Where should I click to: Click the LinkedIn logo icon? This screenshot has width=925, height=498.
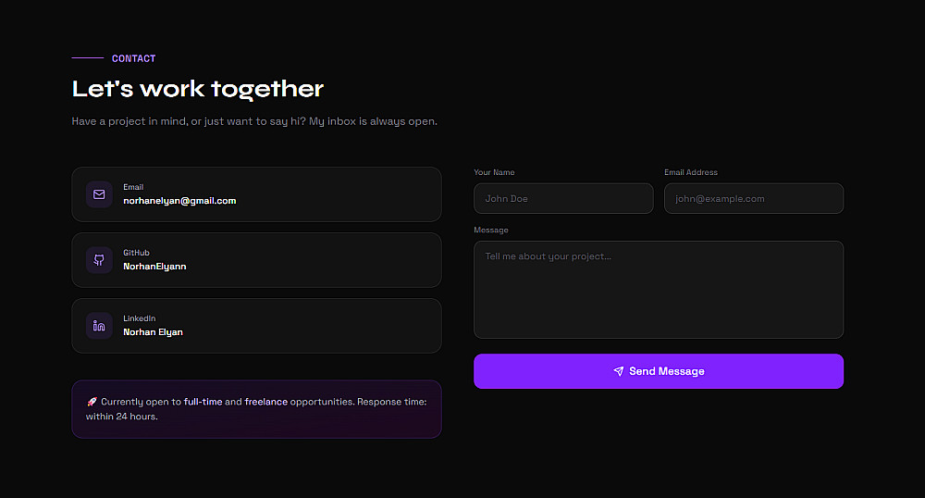point(99,326)
